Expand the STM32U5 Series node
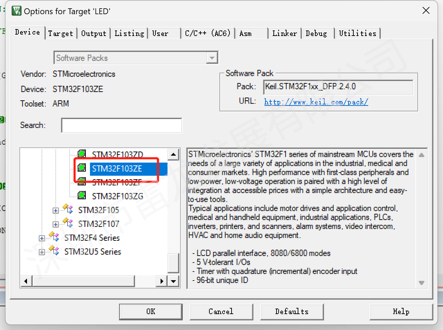 point(42,252)
